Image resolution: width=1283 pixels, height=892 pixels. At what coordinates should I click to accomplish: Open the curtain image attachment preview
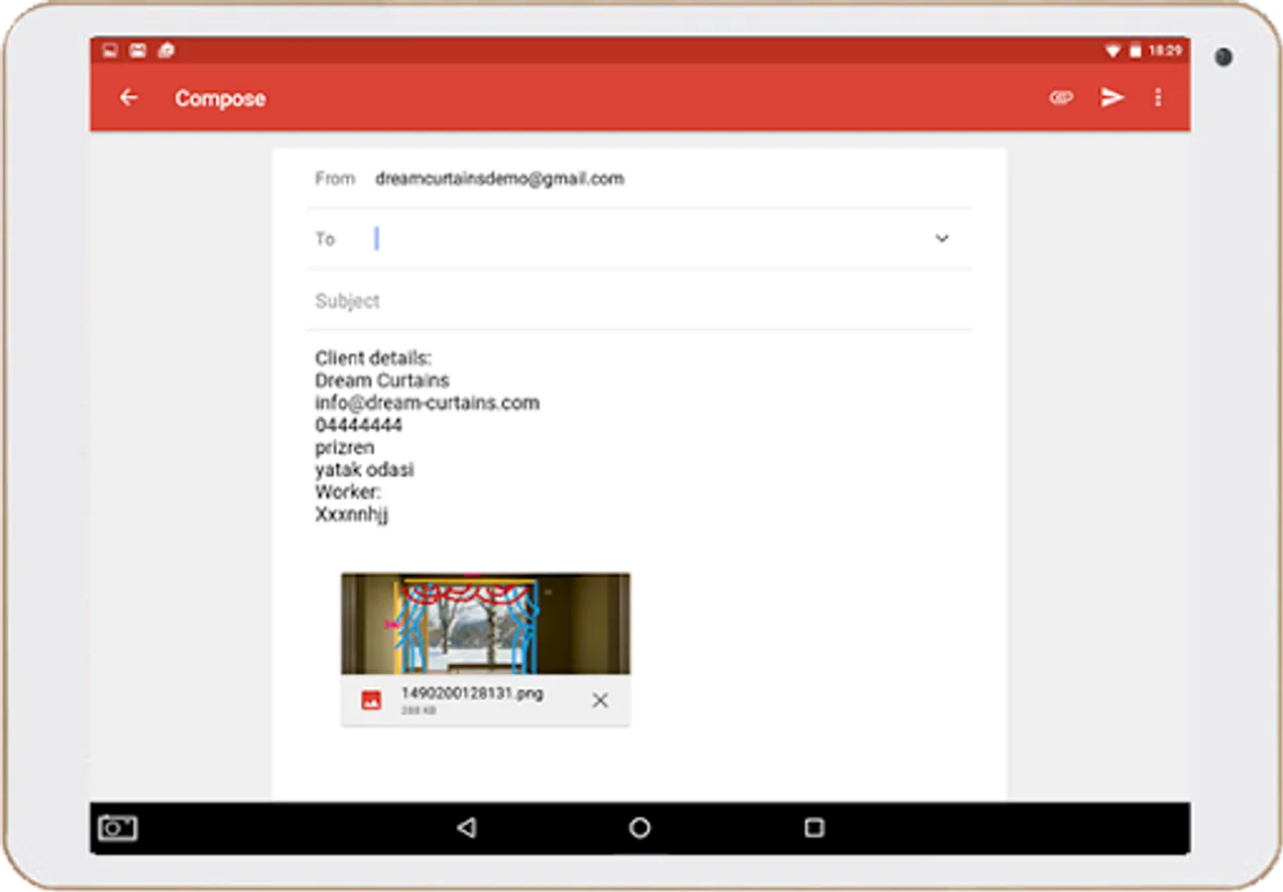tap(486, 623)
